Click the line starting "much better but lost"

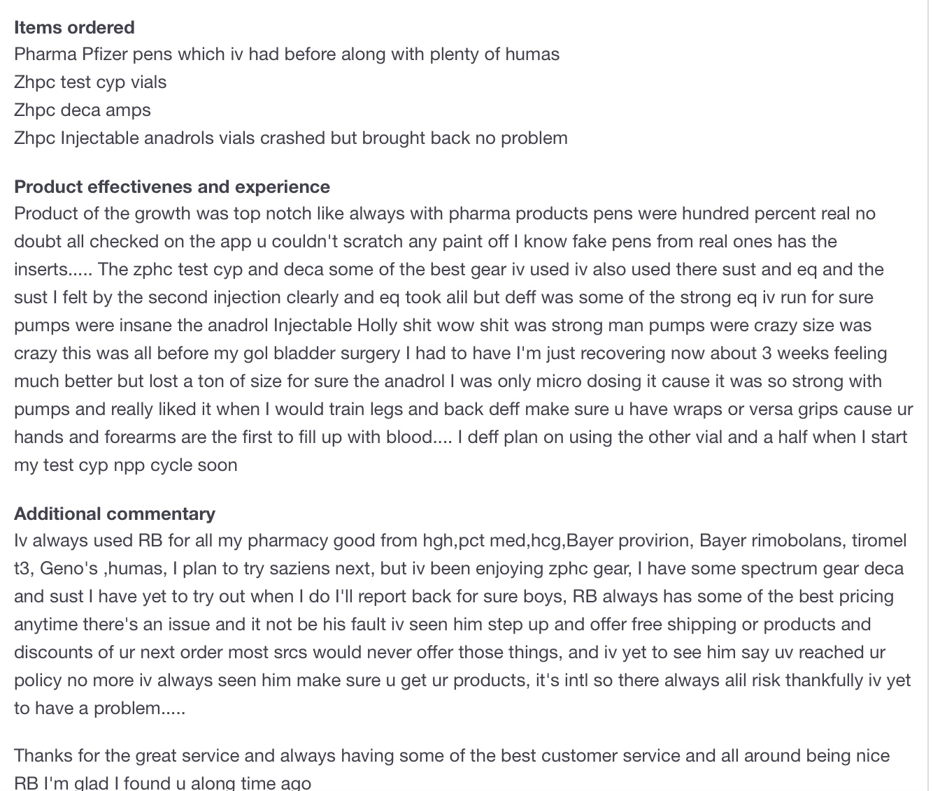448,382
